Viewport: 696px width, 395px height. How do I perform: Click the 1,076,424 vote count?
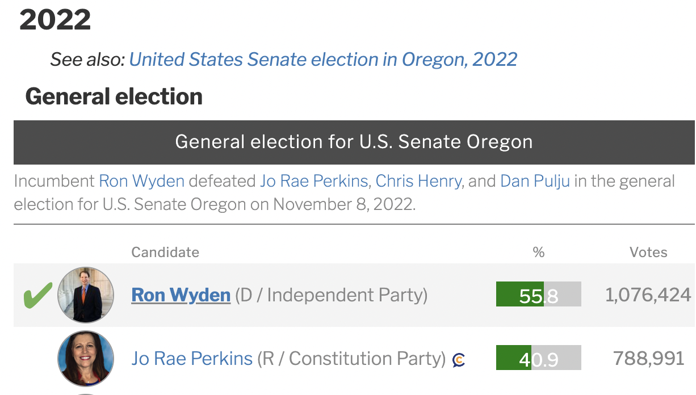point(648,295)
